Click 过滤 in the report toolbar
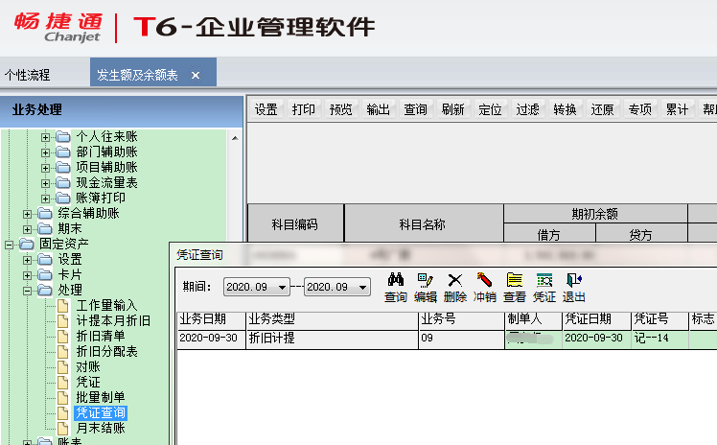 528,109
